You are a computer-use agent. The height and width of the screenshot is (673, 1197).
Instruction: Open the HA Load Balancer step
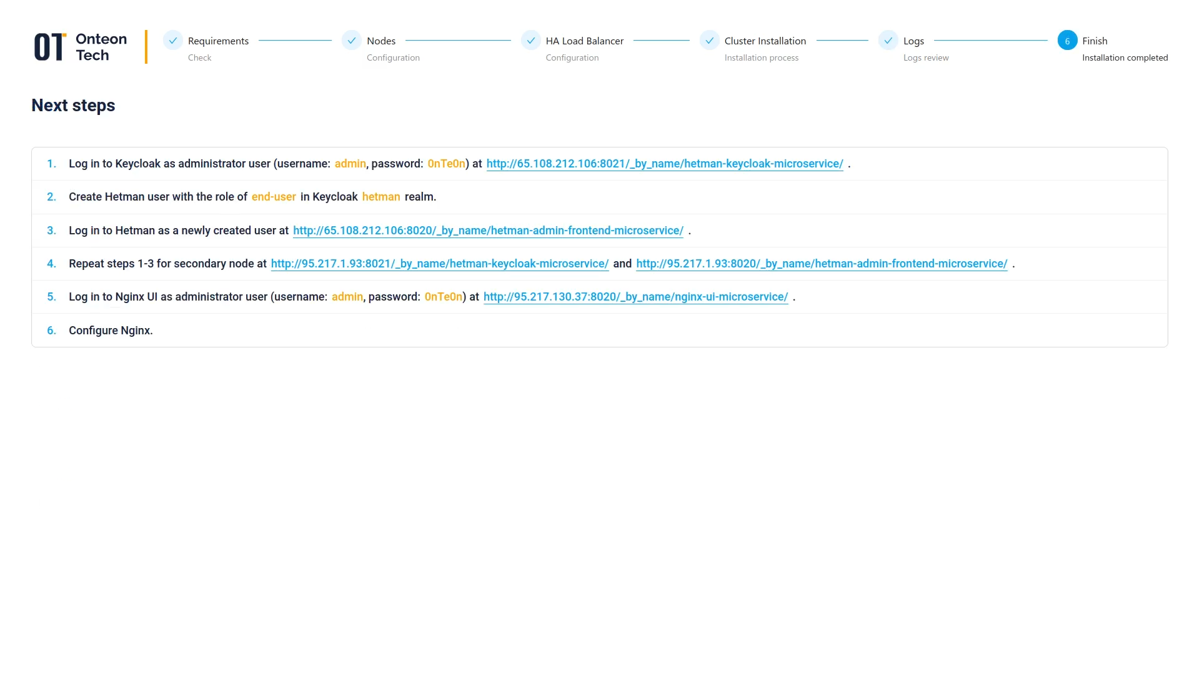click(x=585, y=41)
